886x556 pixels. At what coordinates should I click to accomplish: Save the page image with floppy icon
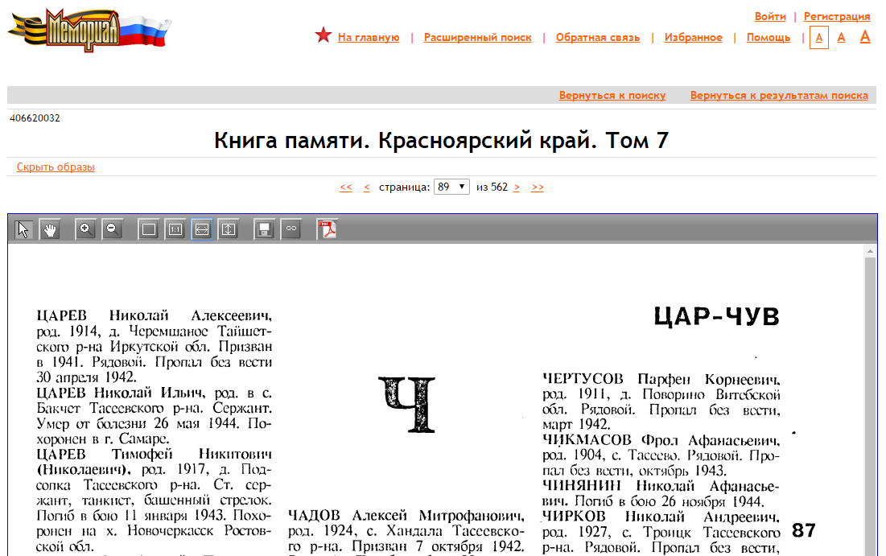click(264, 229)
